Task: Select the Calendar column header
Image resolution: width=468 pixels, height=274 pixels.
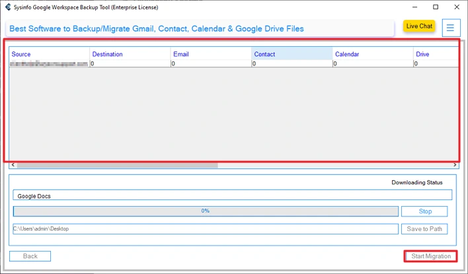Action: point(373,54)
